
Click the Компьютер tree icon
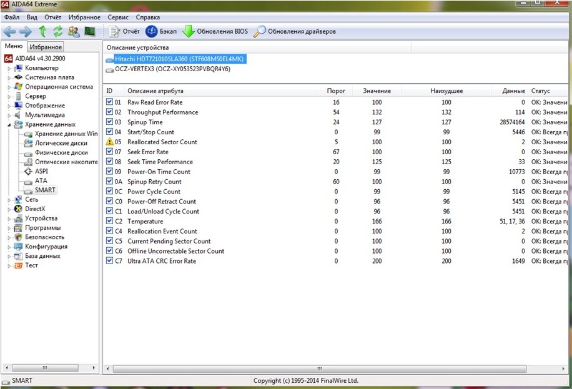click(18, 68)
